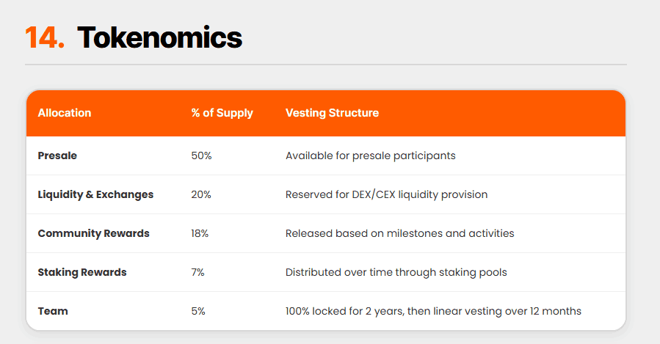Click the Staking Rewards row label
The width and height of the screenshot is (660, 344).
[x=82, y=272]
